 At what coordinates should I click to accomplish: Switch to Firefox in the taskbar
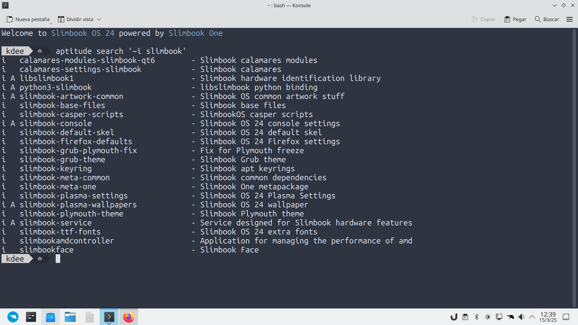coord(129,317)
